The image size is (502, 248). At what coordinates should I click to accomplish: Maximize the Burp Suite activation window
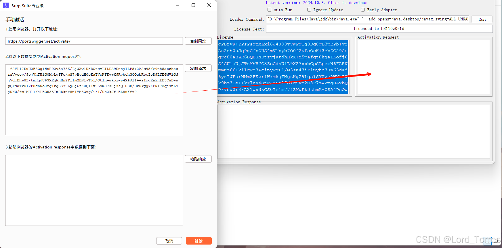193,5
